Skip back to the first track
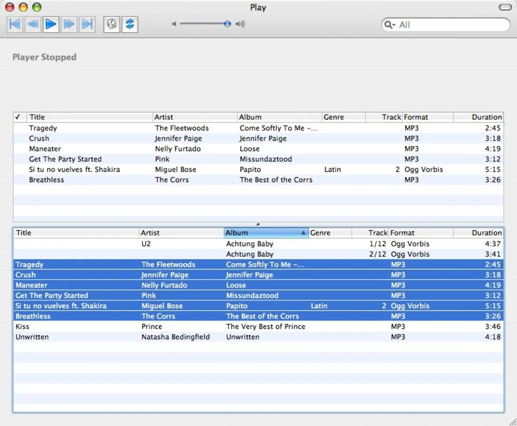517x426 pixels. (x=14, y=23)
